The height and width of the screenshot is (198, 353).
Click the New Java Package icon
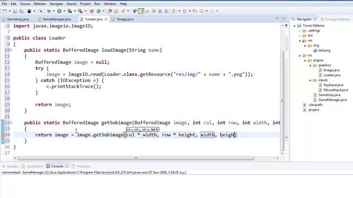pos(92,11)
